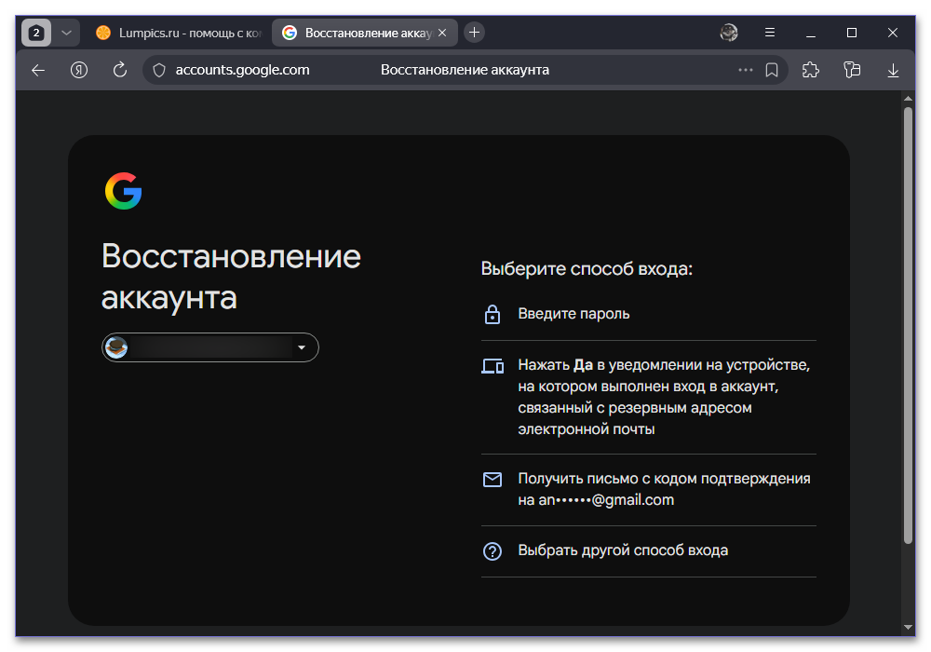Viewport: 931px width, 652px height.
Task: Click the page vertical scrollbar thumb
Action: (908, 325)
